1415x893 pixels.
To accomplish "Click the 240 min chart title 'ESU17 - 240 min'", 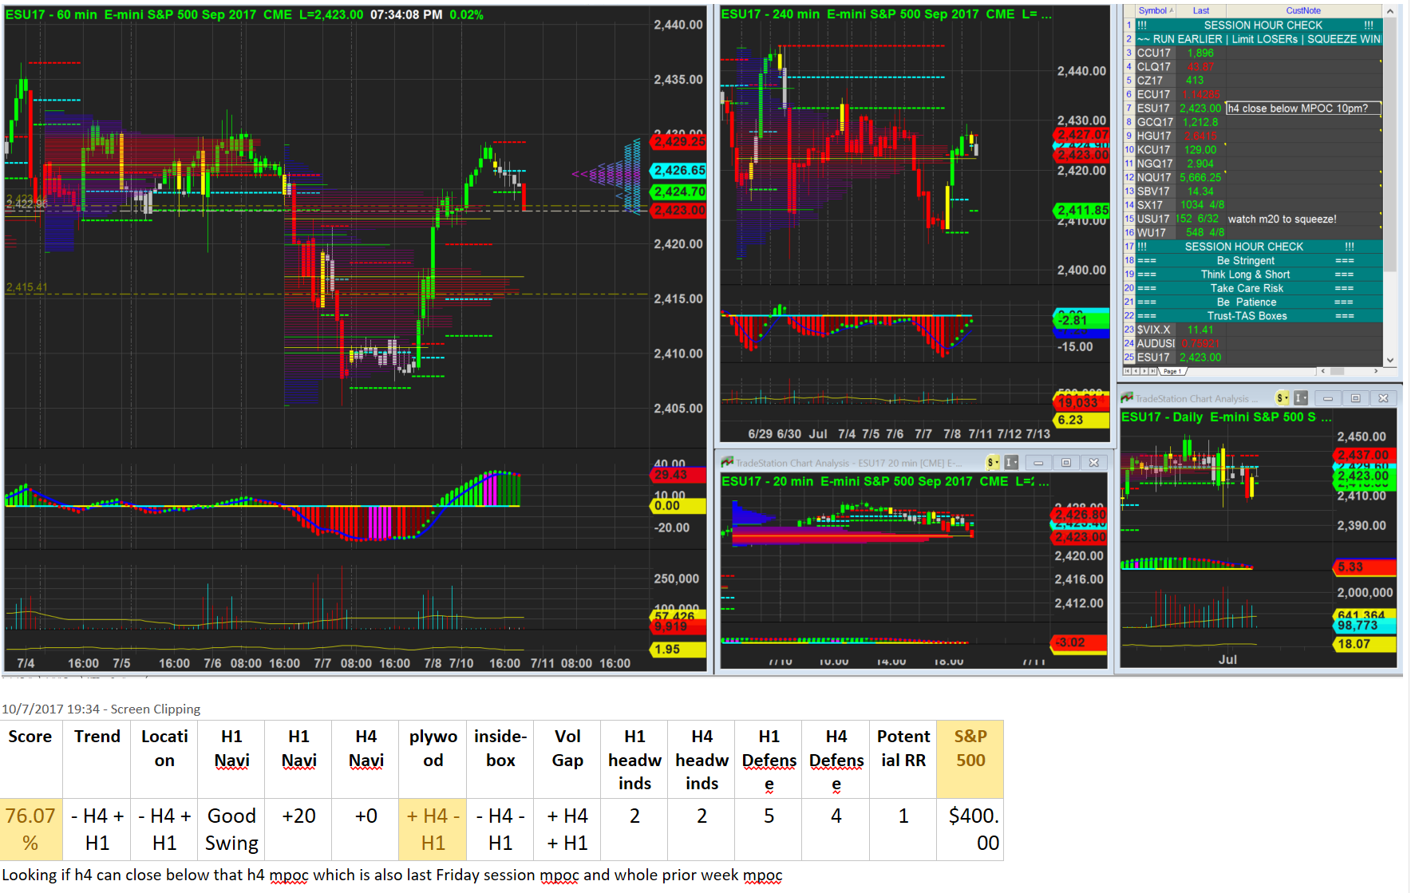I will (770, 14).
